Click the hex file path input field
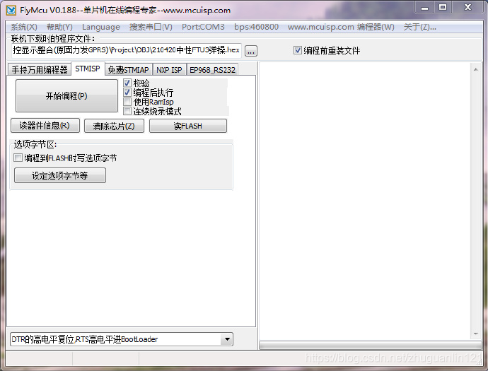 pyautogui.click(x=127, y=50)
